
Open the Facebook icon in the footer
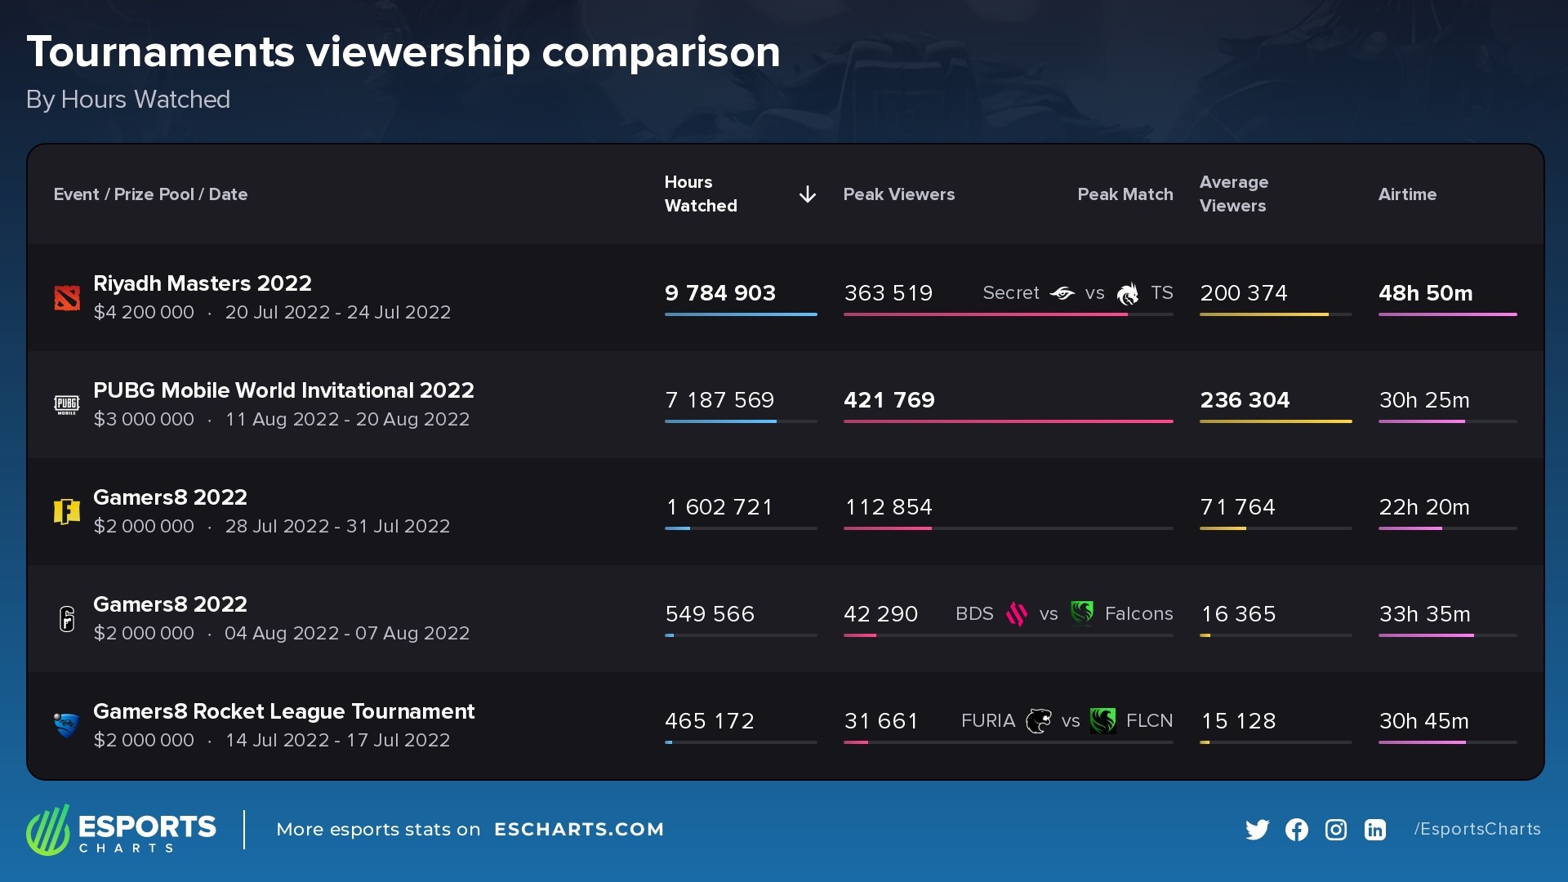click(1297, 830)
